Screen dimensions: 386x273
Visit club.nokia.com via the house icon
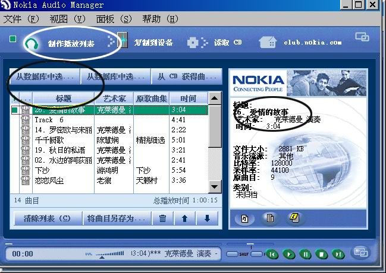coord(268,42)
